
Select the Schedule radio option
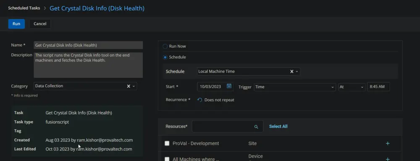click(x=165, y=57)
